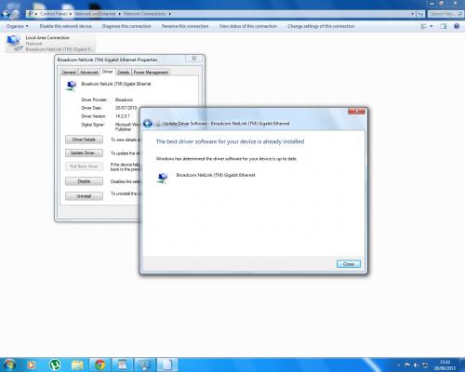Open the change view dropdown arrow
Image resolution: width=465 pixels, height=372 pixels.
[432, 26]
